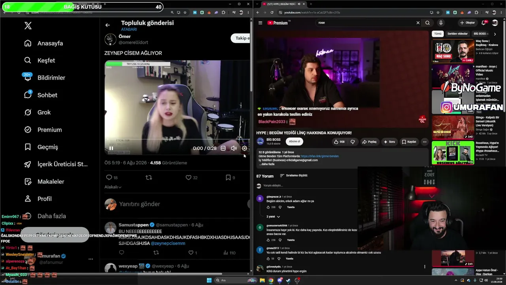Repost Ömer's ZEYNEP CİSEM post
506x285 pixels.
point(149,178)
